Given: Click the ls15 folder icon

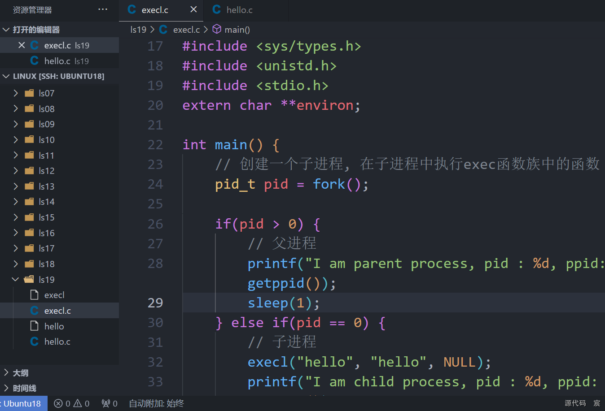Looking at the screenshot, I should [29, 217].
